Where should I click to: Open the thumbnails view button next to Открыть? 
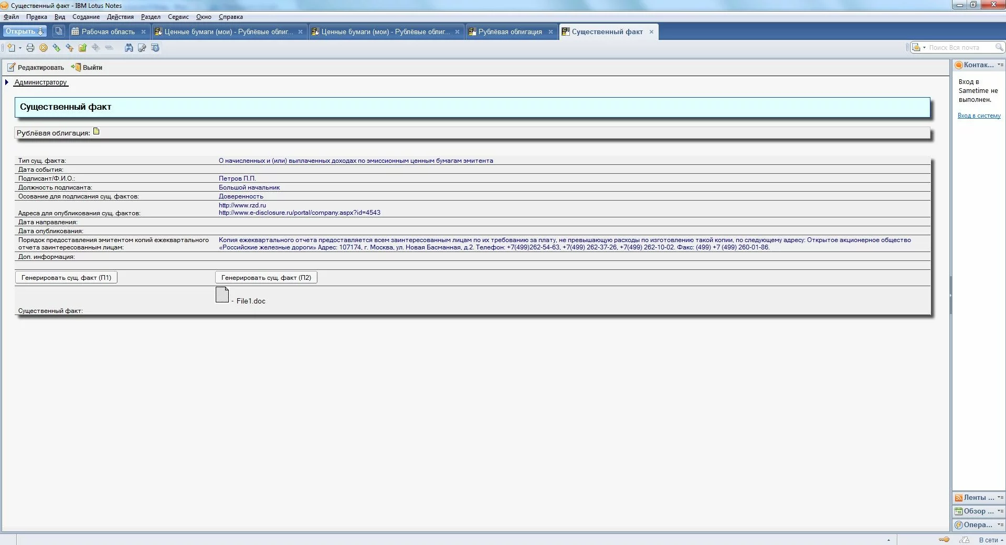59,32
